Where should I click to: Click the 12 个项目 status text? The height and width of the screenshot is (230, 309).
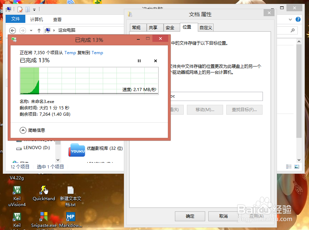coord(20,167)
